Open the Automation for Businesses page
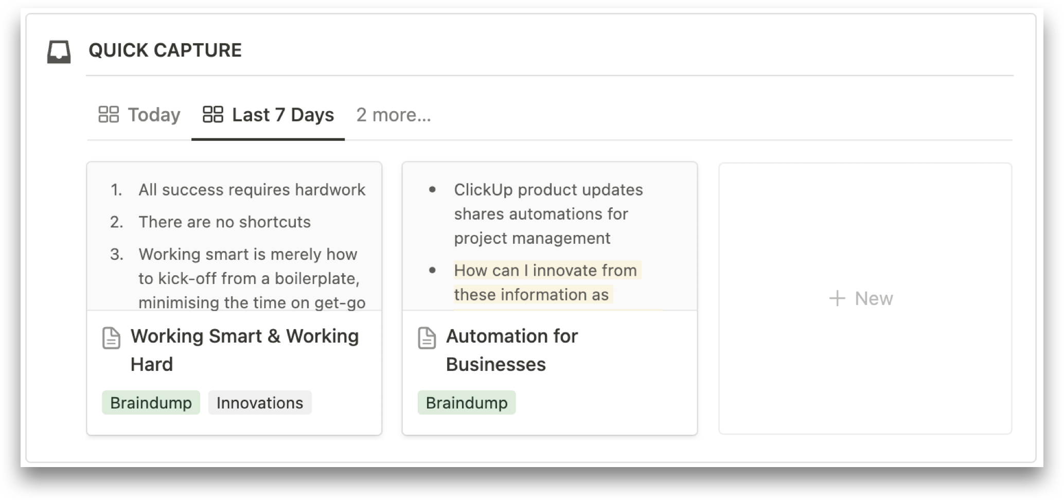Viewport: 1064px width, 500px height. pyautogui.click(x=512, y=350)
